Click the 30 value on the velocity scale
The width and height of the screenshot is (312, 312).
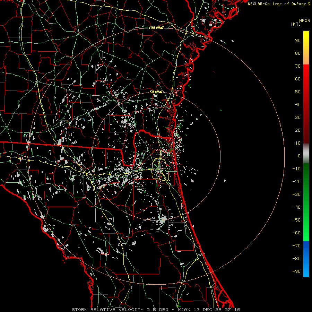pos(298,118)
